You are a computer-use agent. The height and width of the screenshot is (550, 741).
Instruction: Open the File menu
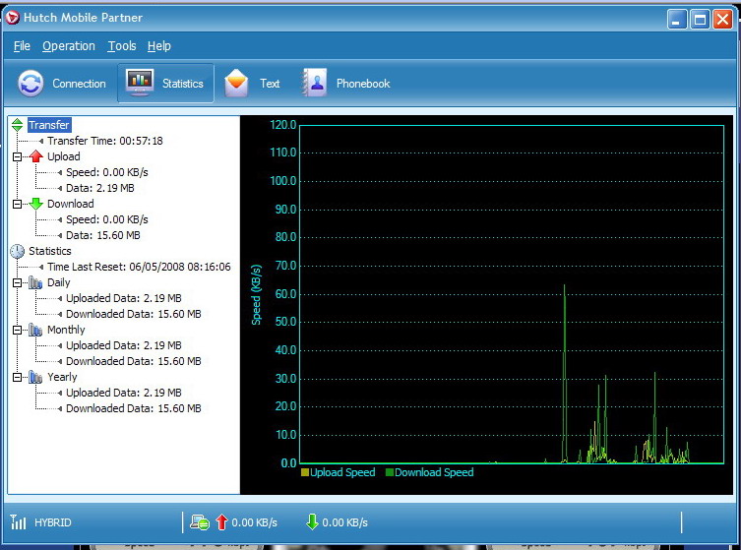[x=22, y=46]
